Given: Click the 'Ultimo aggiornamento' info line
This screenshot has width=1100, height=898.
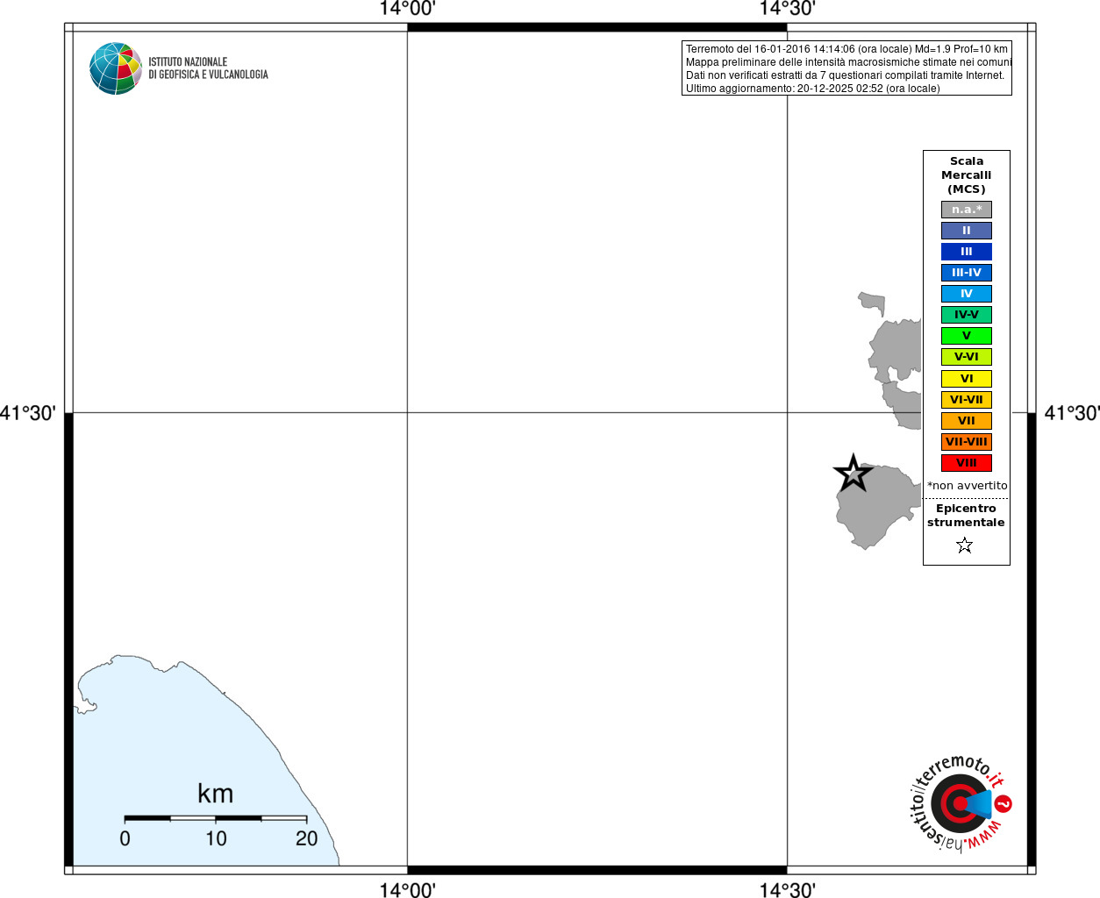Looking at the screenshot, I should coord(812,89).
